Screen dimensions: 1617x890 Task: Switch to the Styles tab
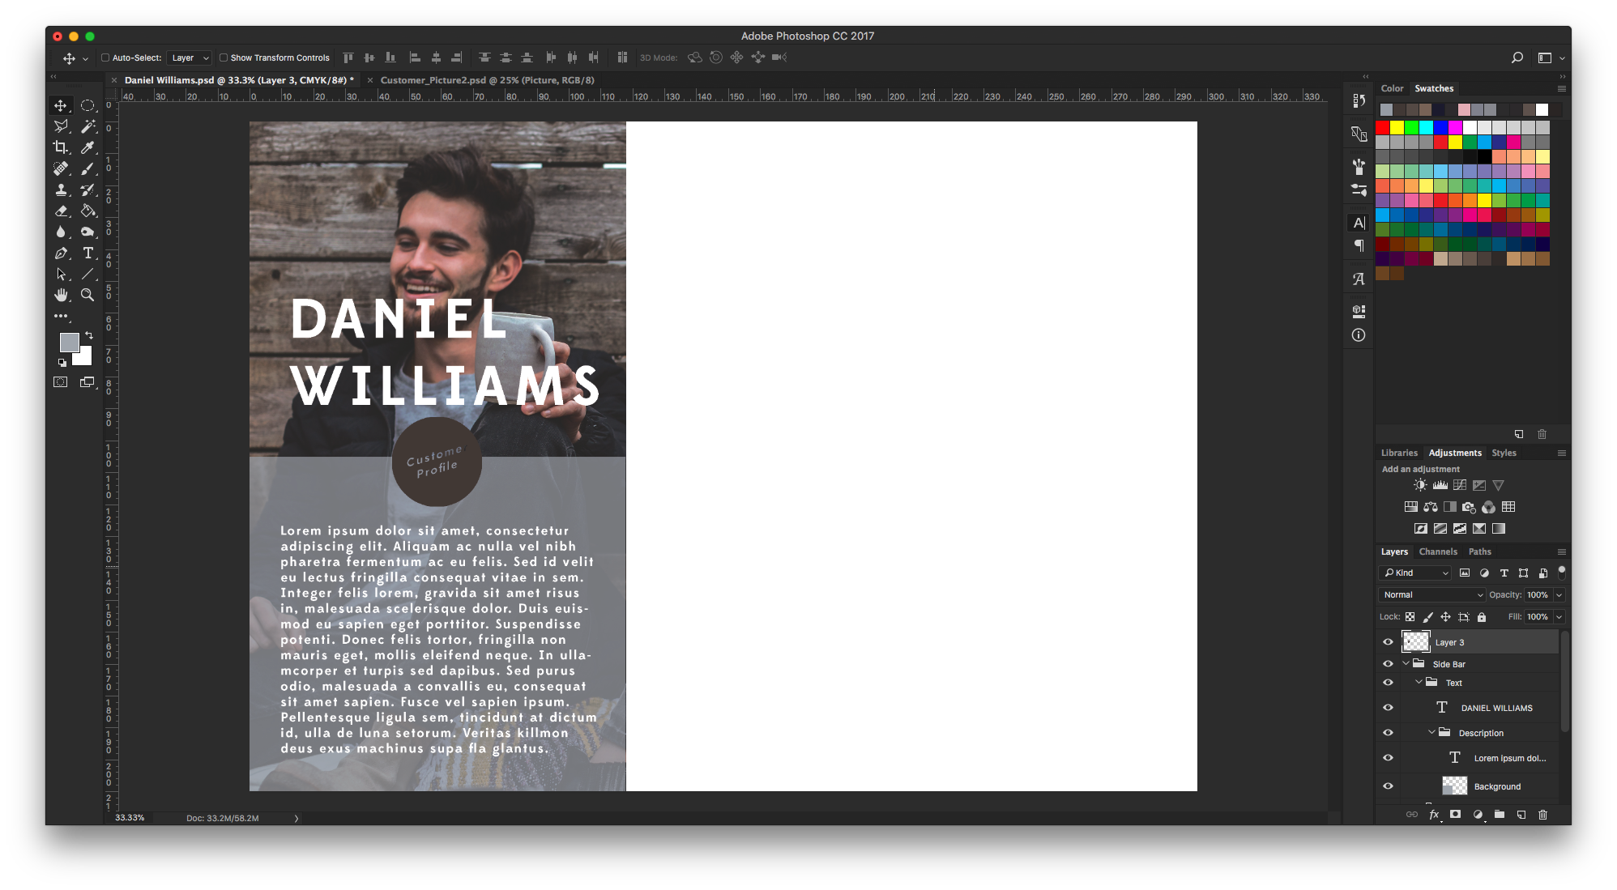1504,453
